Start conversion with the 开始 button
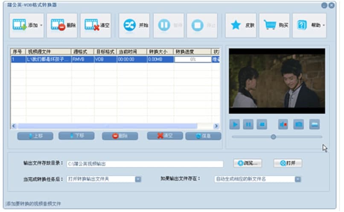The width and height of the screenshot is (344, 212). tap(134, 26)
